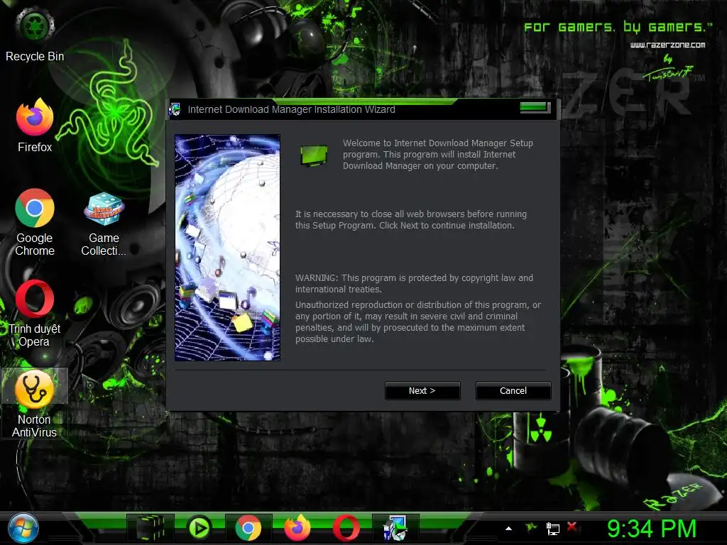Close the IDM Installation Wizard with the green title-bar button
This screenshot has width=727, height=545.
coord(535,108)
